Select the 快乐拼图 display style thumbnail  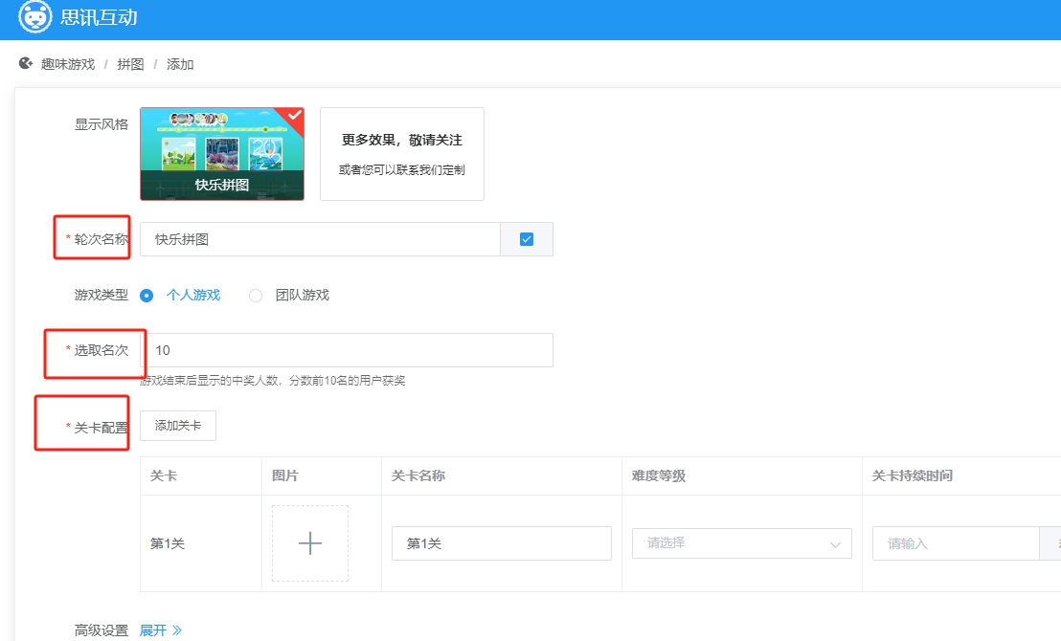tap(222, 153)
